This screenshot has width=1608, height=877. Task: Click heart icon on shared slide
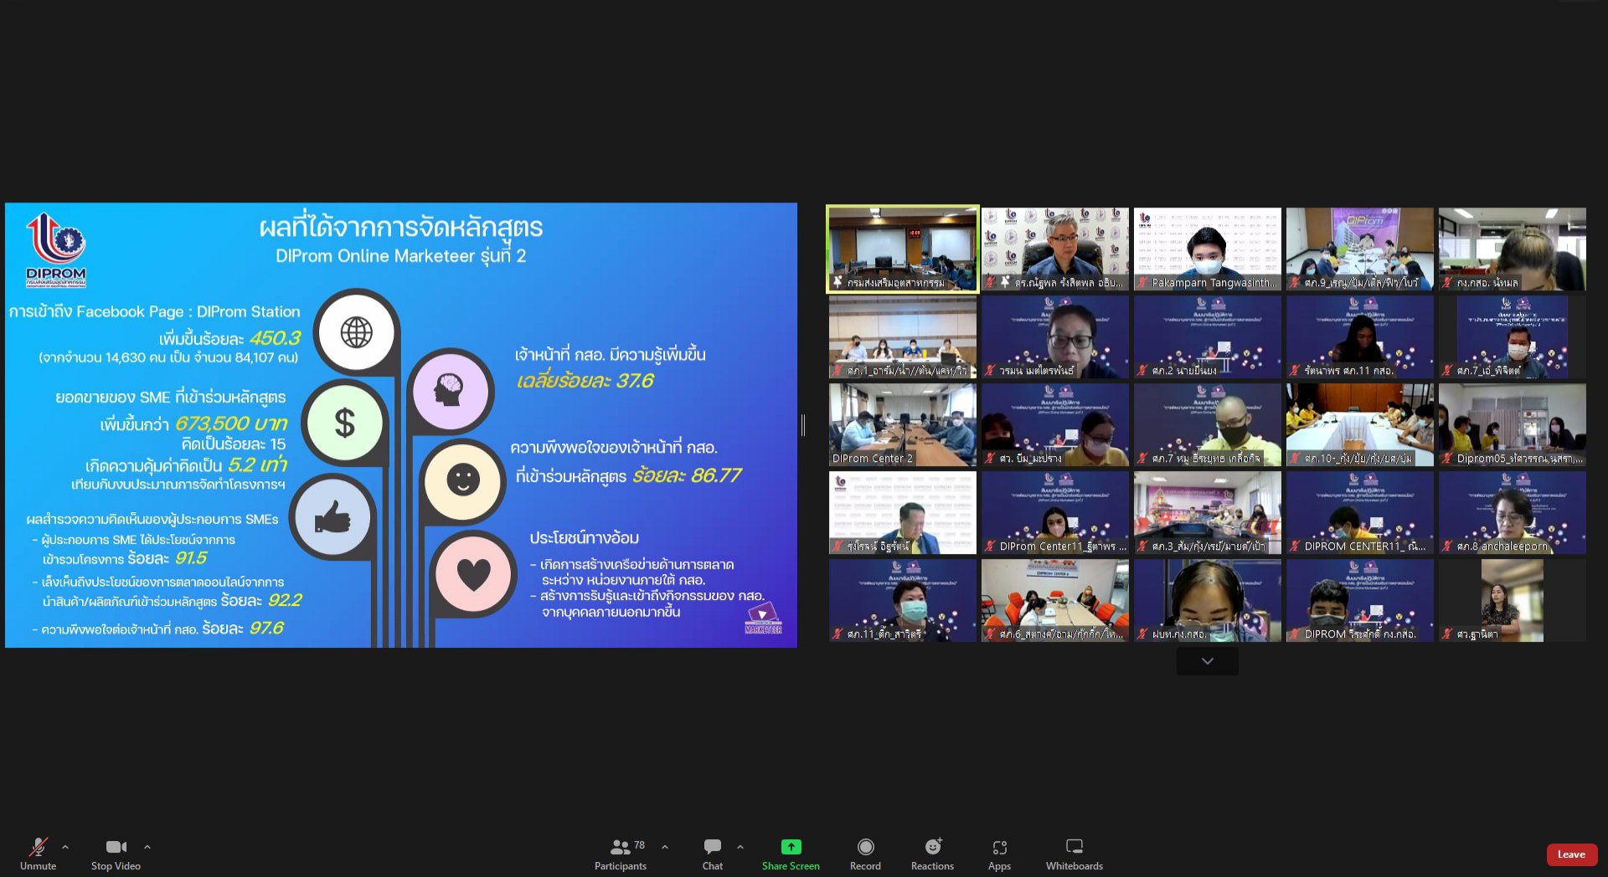click(x=473, y=574)
